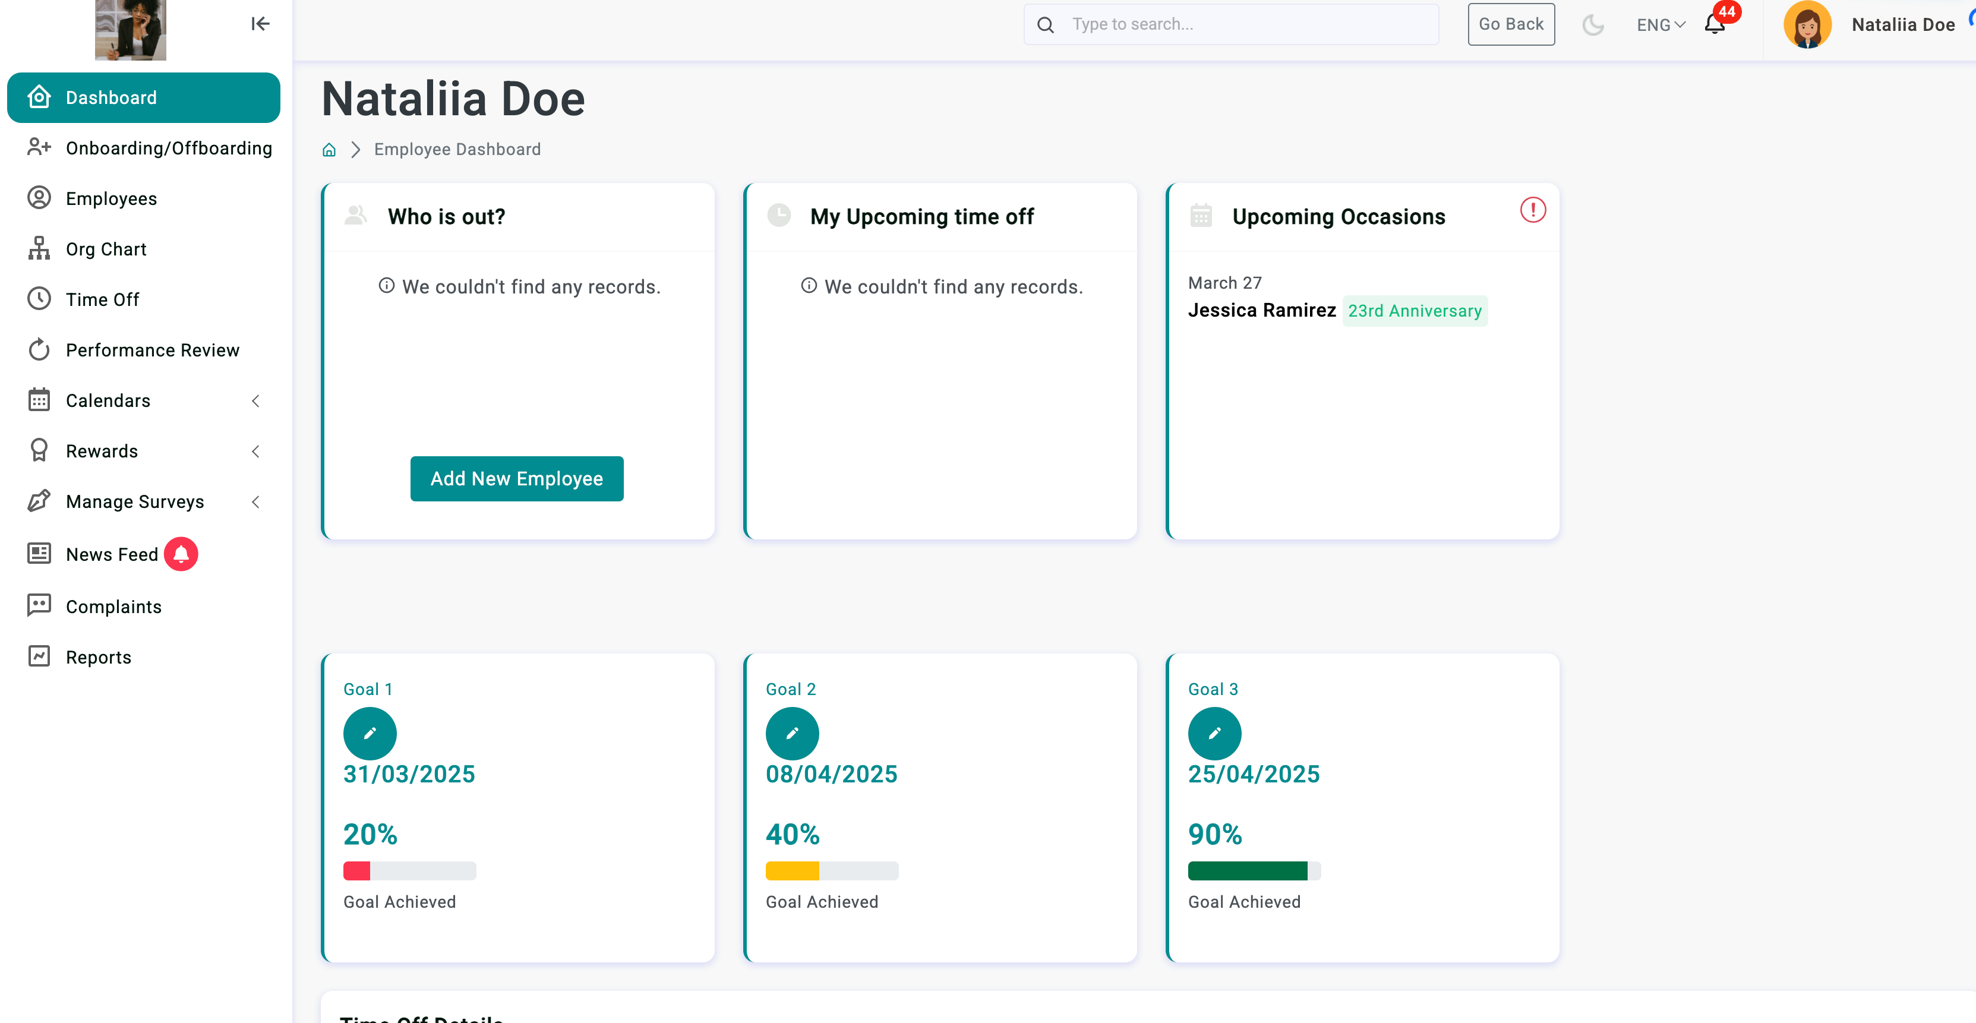Viewport: 1976px width, 1023px height.
Task: Click the profile photo in sidebar top
Action: coord(130,30)
